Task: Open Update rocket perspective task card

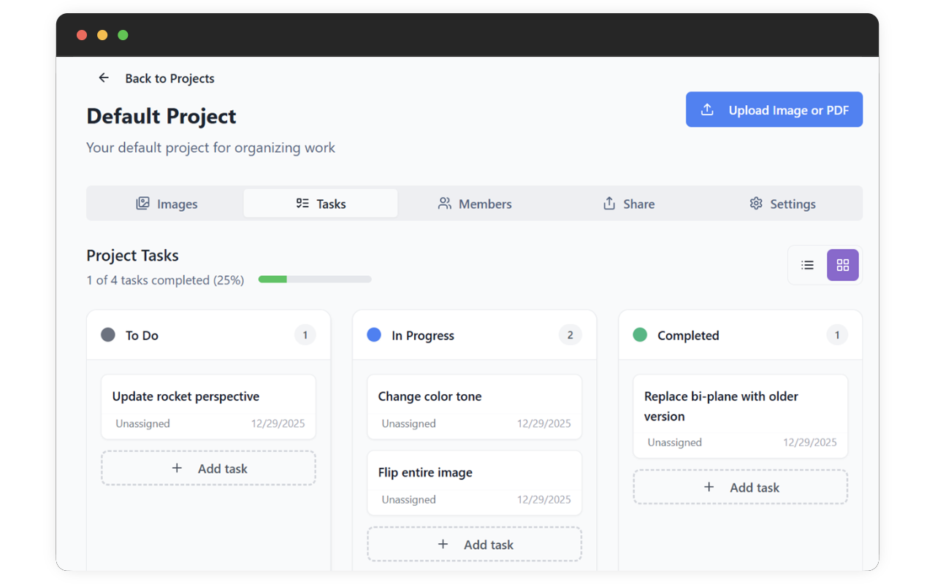Action: click(x=208, y=407)
